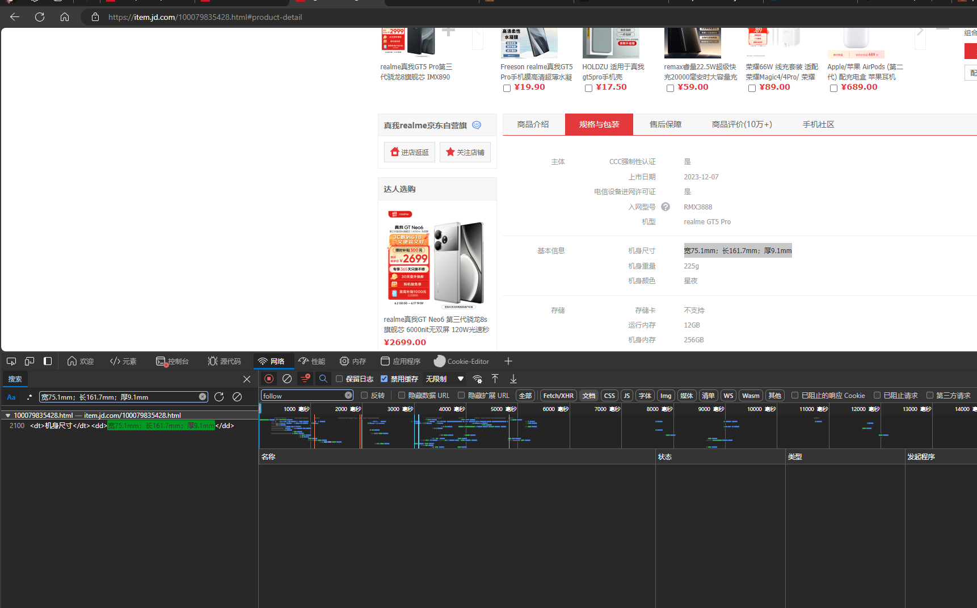Screen dimensions: 977x608
Task: Toggle the network filter bar icon
Action: pos(305,378)
